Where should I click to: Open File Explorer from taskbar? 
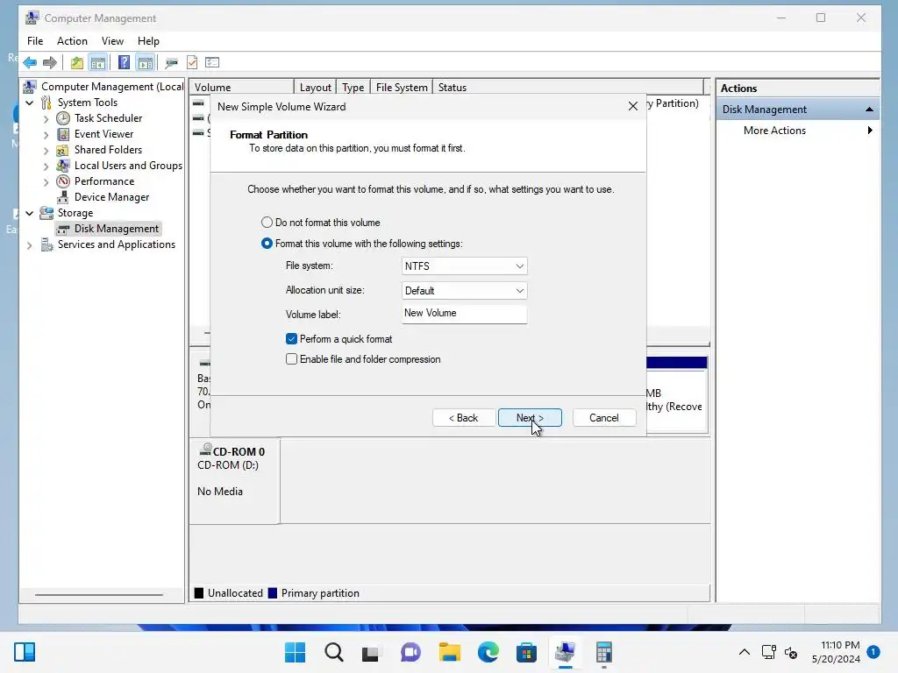pos(450,652)
